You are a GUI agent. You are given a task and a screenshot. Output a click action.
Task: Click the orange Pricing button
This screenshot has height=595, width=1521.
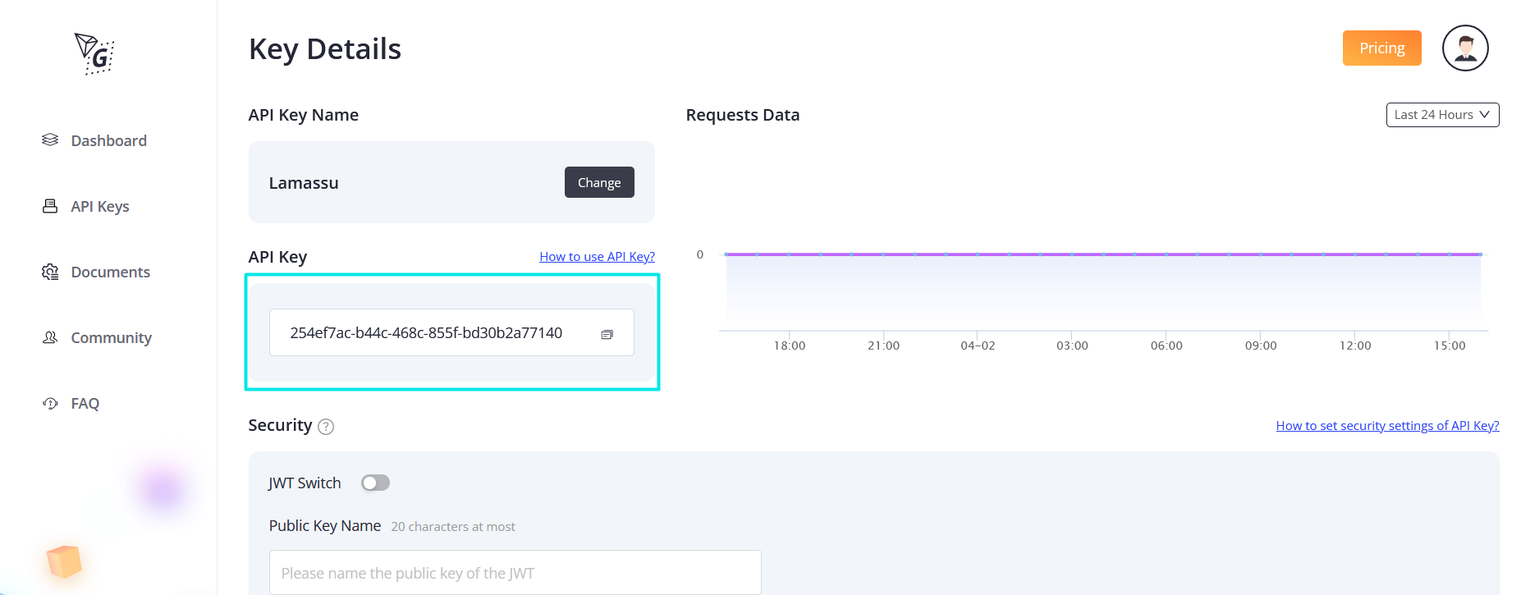pyautogui.click(x=1381, y=48)
